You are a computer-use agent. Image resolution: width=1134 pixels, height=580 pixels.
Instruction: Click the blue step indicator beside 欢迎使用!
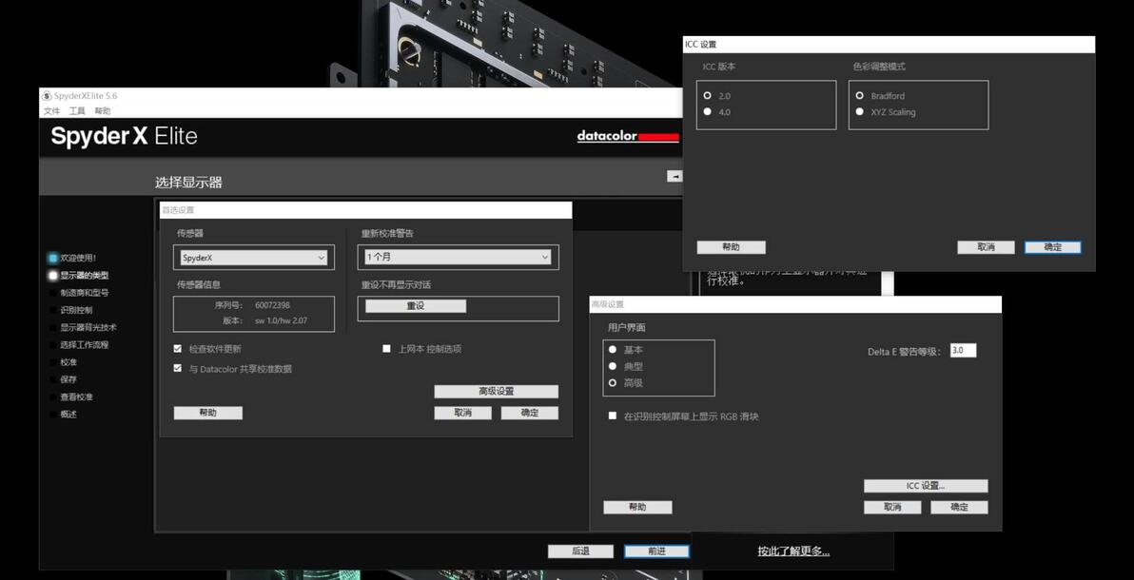tap(52, 259)
